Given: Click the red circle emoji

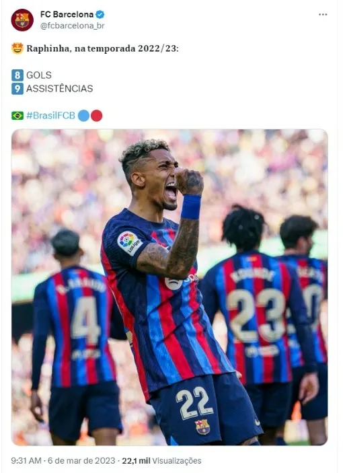Looking at the screenshot, I should (96, 116).
